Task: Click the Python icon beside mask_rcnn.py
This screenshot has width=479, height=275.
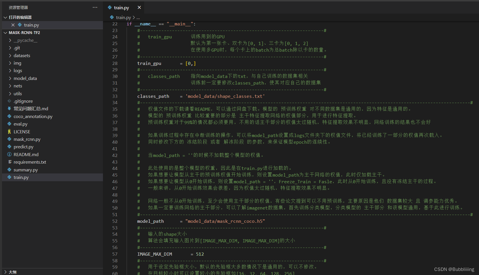Action: [x=10, y=139]
